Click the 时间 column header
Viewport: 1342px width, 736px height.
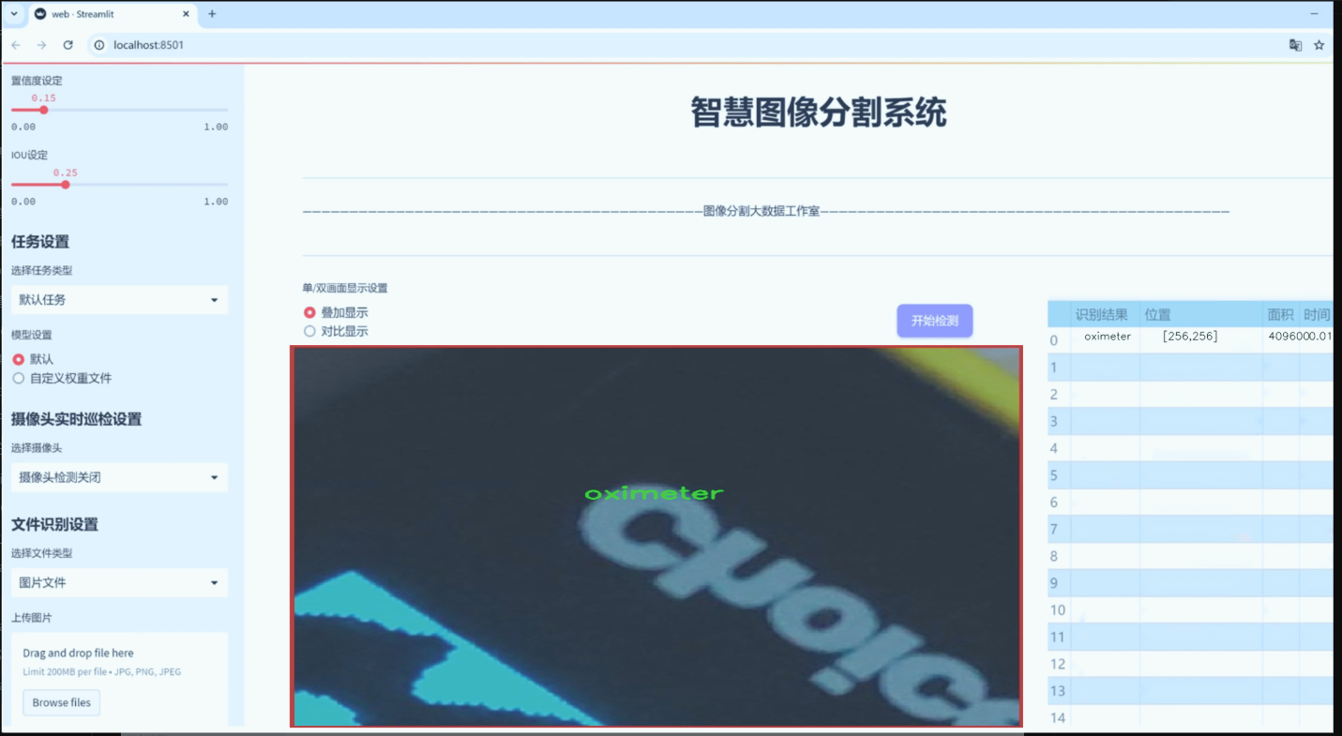pyautogui.click(x=1316, y=314)
